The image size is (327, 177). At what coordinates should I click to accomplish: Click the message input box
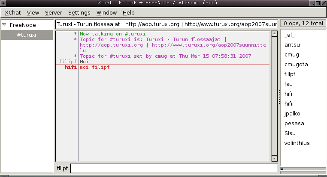[x=174, y=168]
